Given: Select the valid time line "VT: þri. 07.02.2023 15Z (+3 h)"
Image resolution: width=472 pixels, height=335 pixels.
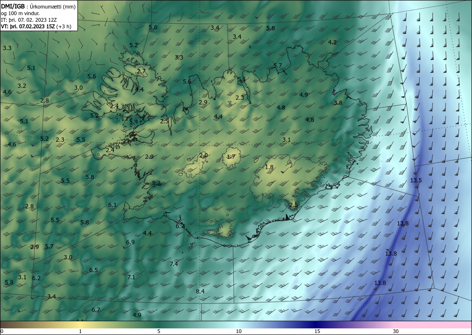Looking at the screenshot, I should 36,26.
